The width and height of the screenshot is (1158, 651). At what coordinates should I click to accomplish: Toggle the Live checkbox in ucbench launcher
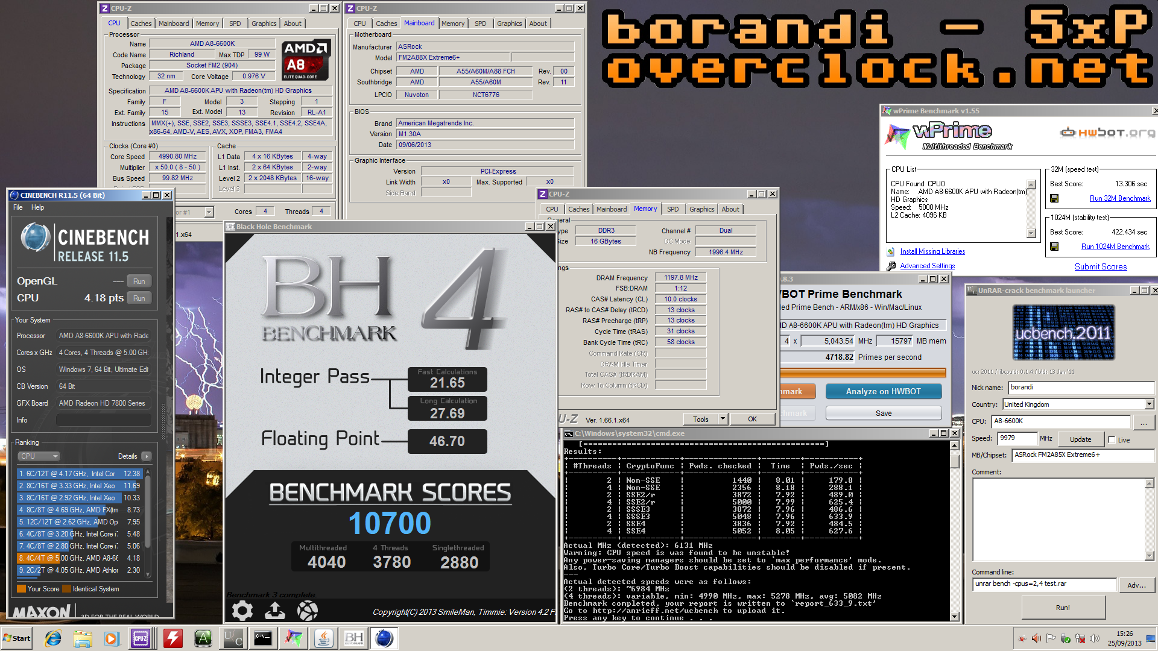coord(1112,440)
